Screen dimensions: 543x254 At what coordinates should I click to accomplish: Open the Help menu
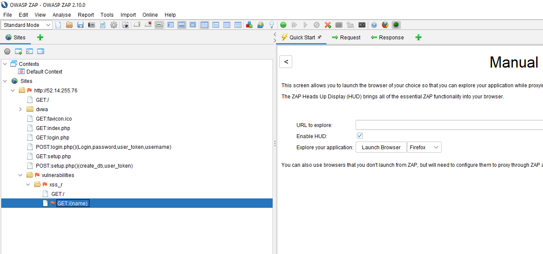(170, 15)
